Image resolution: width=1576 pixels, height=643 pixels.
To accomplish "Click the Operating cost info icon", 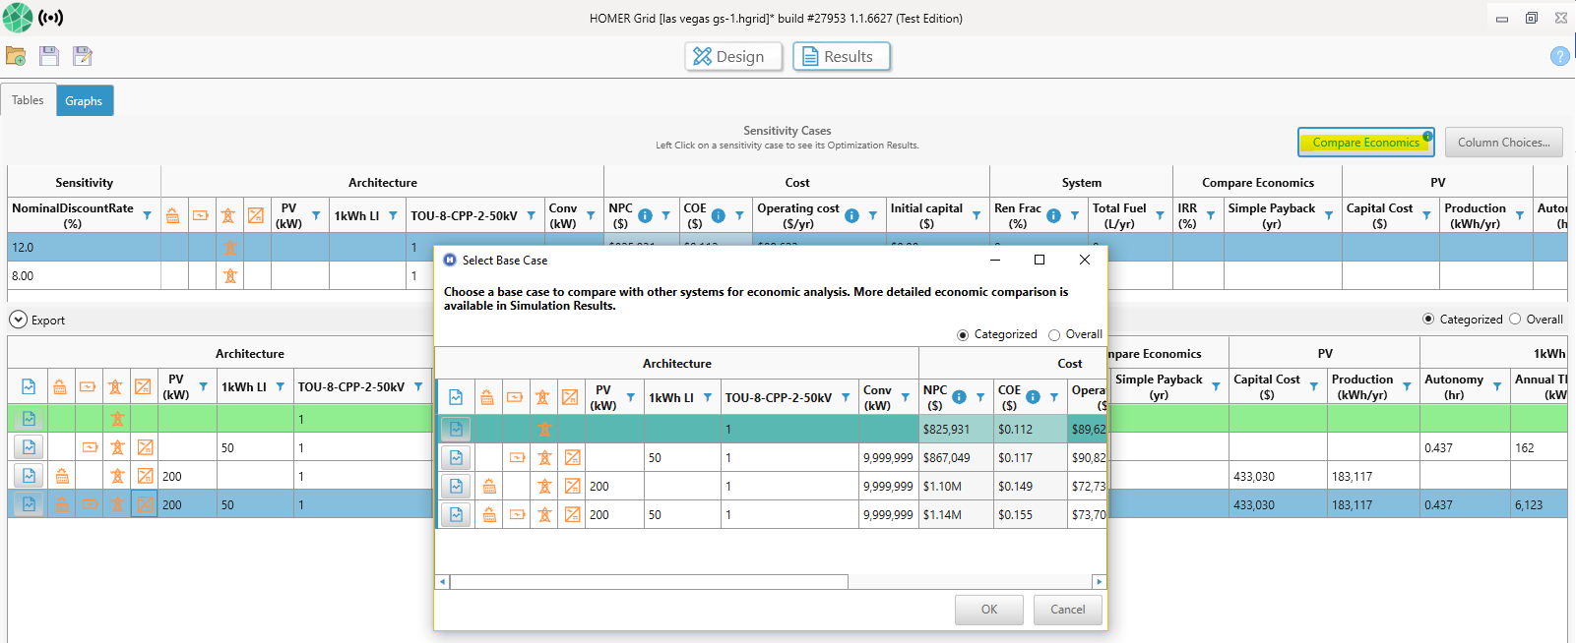I will pyautogui.click(x=851, y=215).
